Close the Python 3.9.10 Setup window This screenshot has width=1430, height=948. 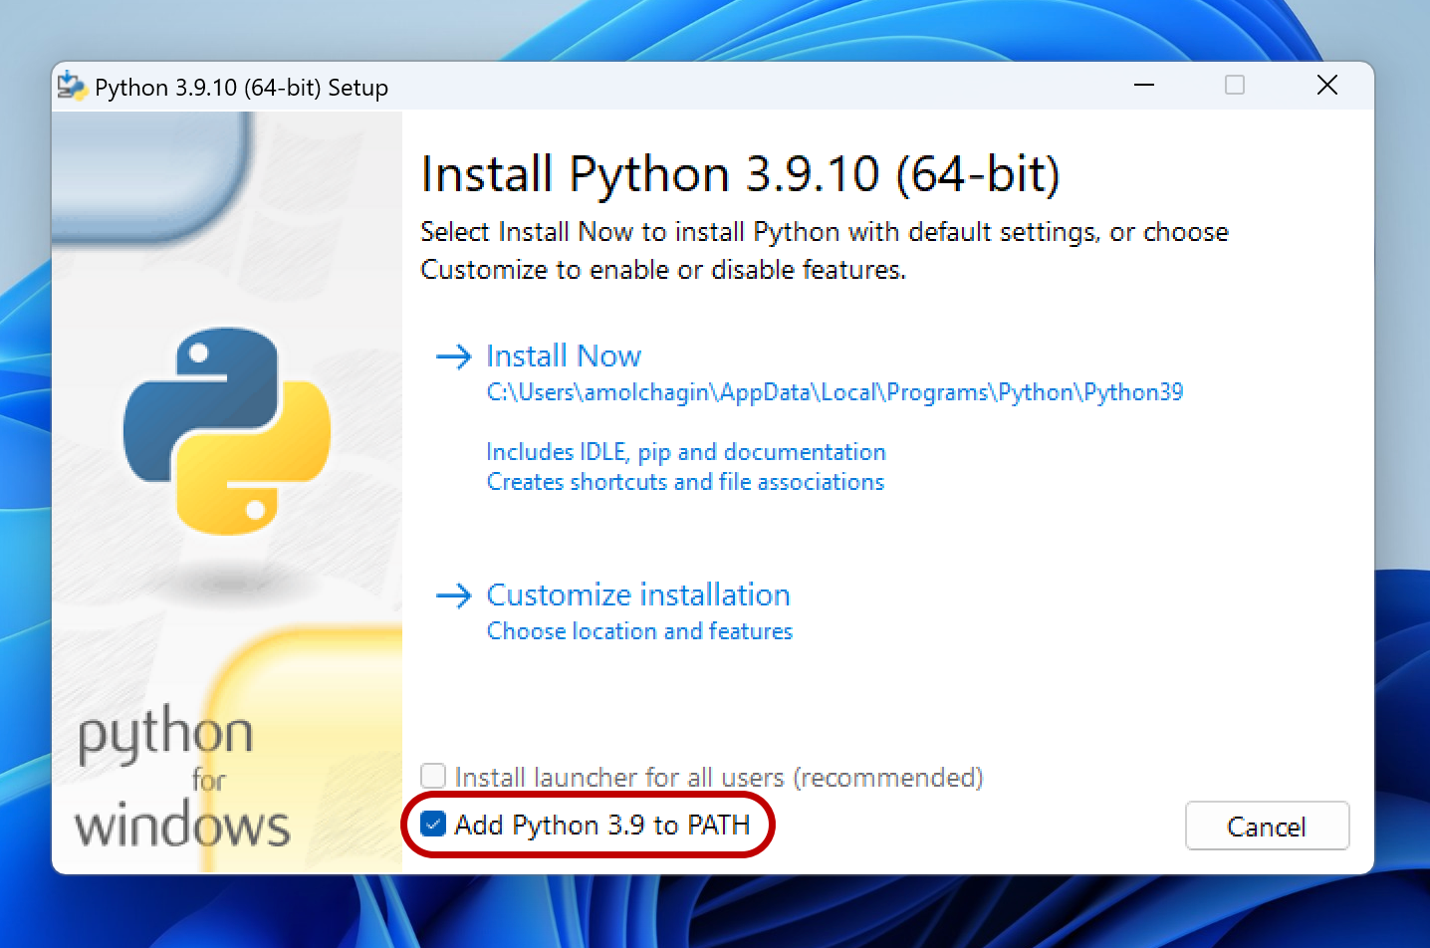tap(1327, 86)
